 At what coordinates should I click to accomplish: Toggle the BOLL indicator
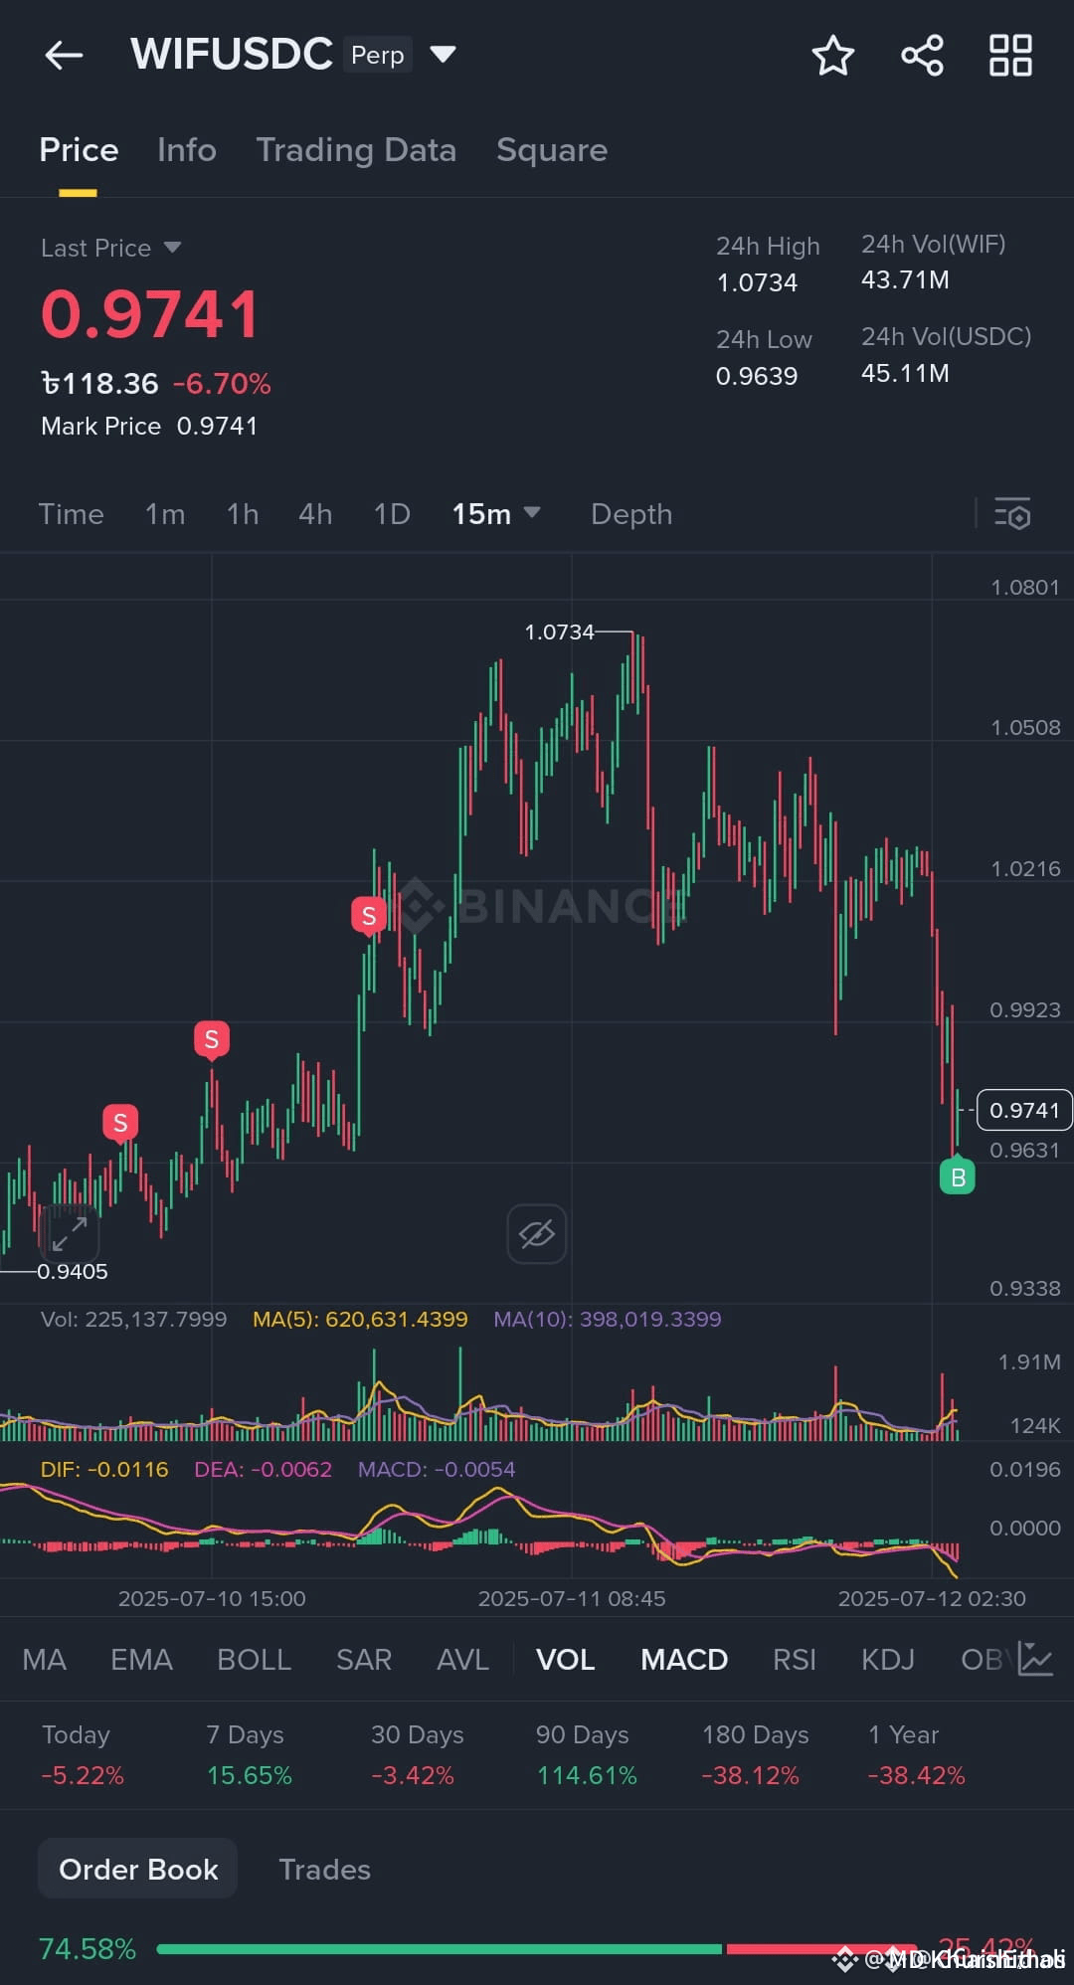255,1659
